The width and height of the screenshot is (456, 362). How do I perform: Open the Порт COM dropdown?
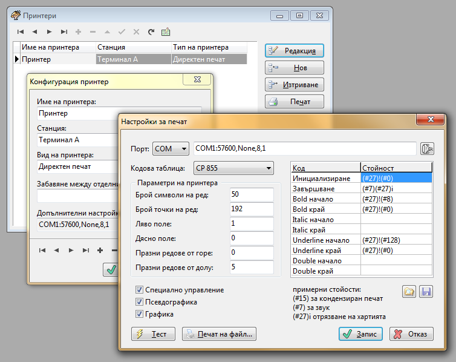171,148
